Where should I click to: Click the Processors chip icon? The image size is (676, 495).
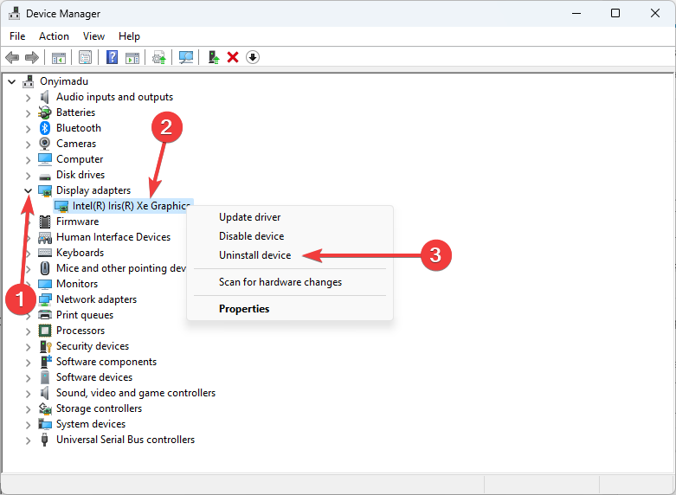(45, 331)
